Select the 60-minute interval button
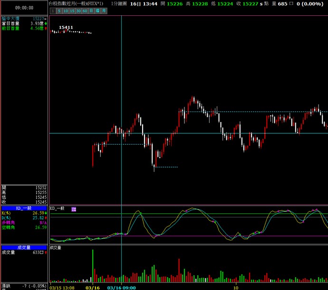The height and width of the screenshot is (290, 328). tap(85, 10)
